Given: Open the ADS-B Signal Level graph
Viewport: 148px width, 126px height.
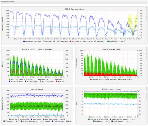Looking at the screenshot, I should [111, 105].
